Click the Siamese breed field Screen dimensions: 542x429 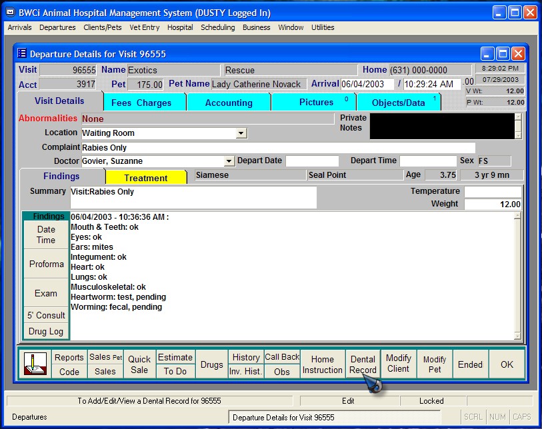250,175
